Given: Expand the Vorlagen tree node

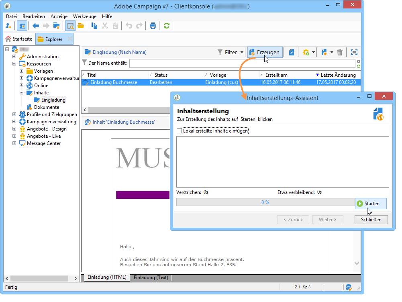Looking at the screenshot, I should tap(22, 71).
